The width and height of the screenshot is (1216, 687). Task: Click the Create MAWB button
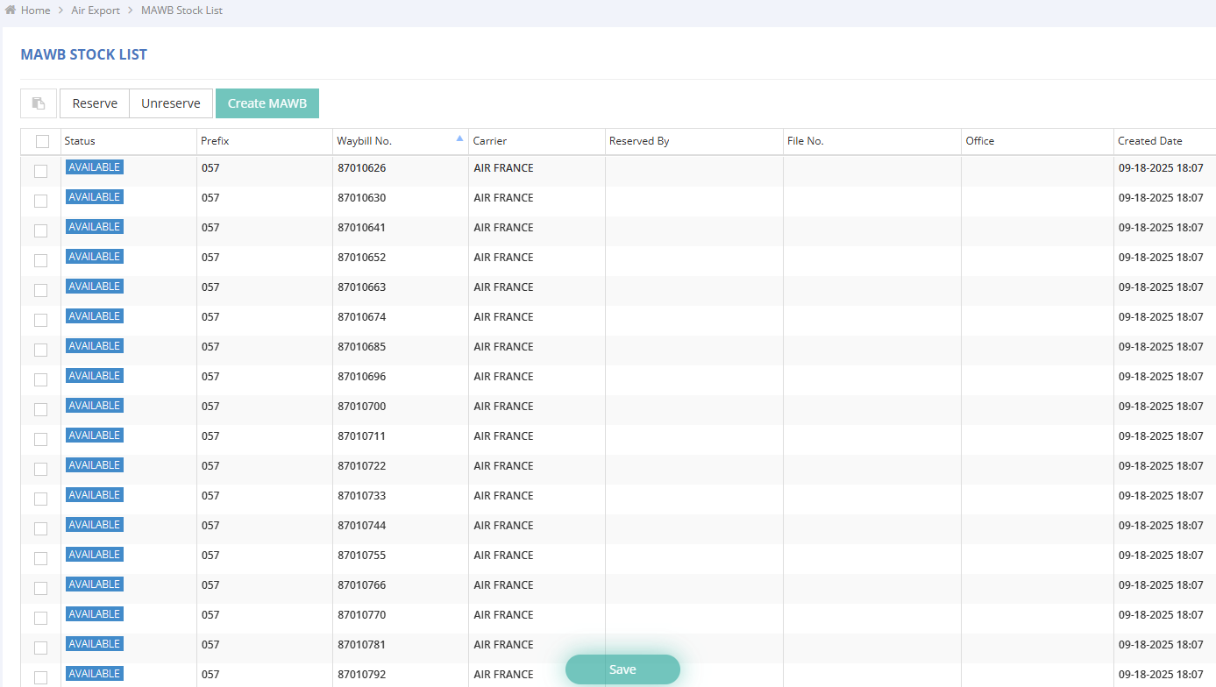[267, 103]
